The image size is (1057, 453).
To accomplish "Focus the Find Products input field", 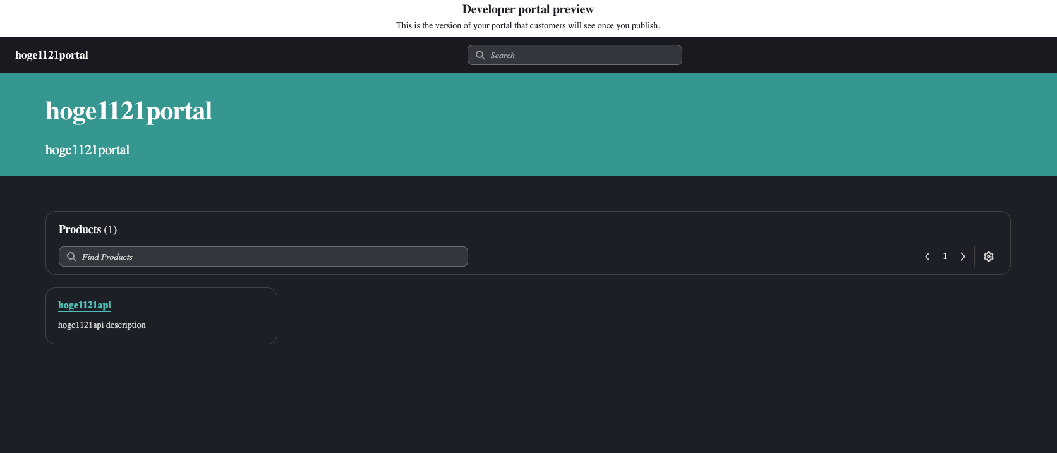I will coord(272,257).
